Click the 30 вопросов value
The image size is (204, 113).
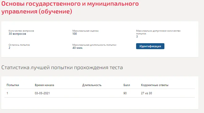(x=17, y=34)
